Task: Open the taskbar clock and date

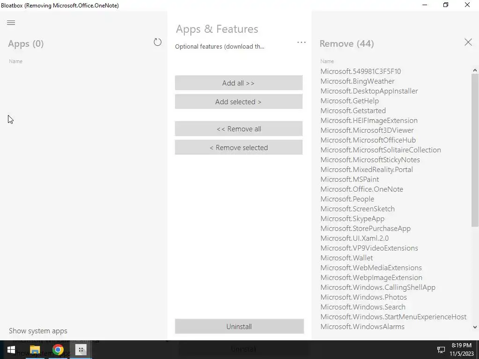Action: point(461,350)
